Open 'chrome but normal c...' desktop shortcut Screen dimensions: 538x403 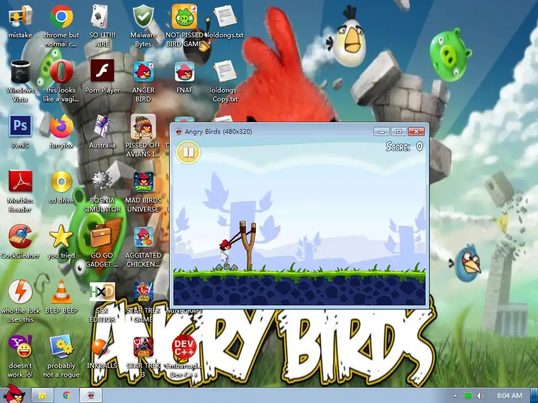click(61, 16)
